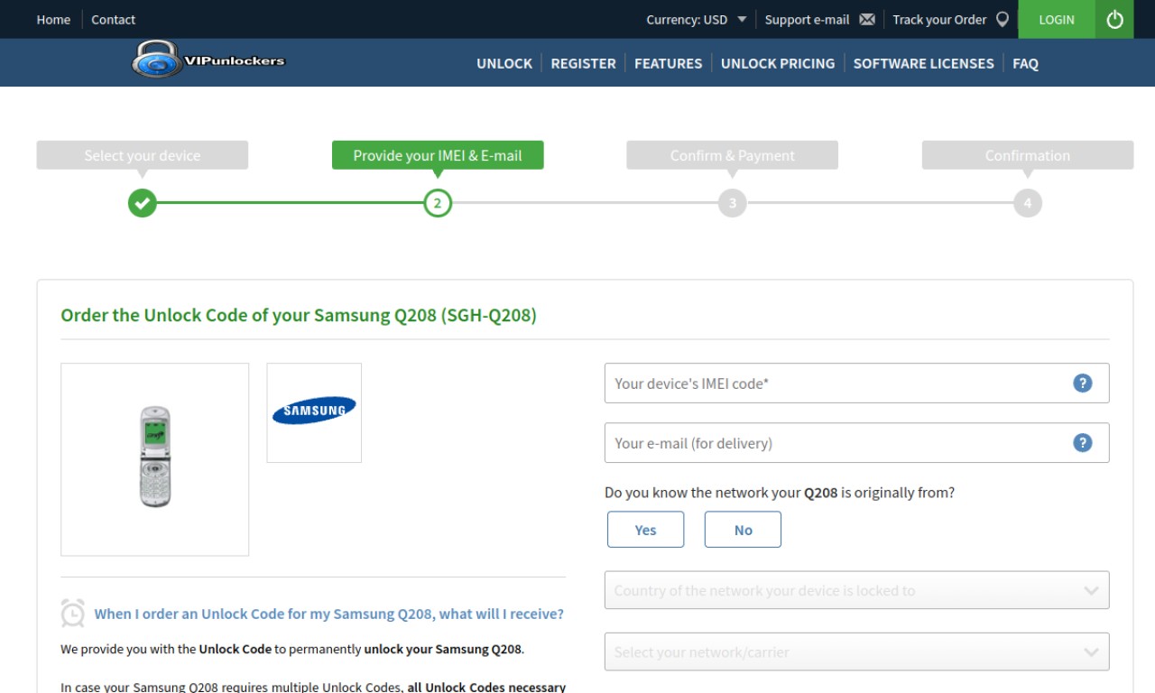This screenshot has width=1155, height=693.
Task: Click the step 3 circle indicator
Action: pos(733,203)
